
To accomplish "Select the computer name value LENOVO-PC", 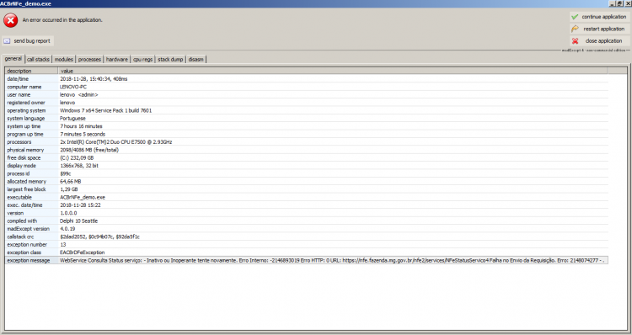I will coord(73,87).
